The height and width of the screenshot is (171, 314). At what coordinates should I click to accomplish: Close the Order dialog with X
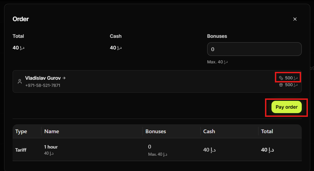tap(295, 19)
